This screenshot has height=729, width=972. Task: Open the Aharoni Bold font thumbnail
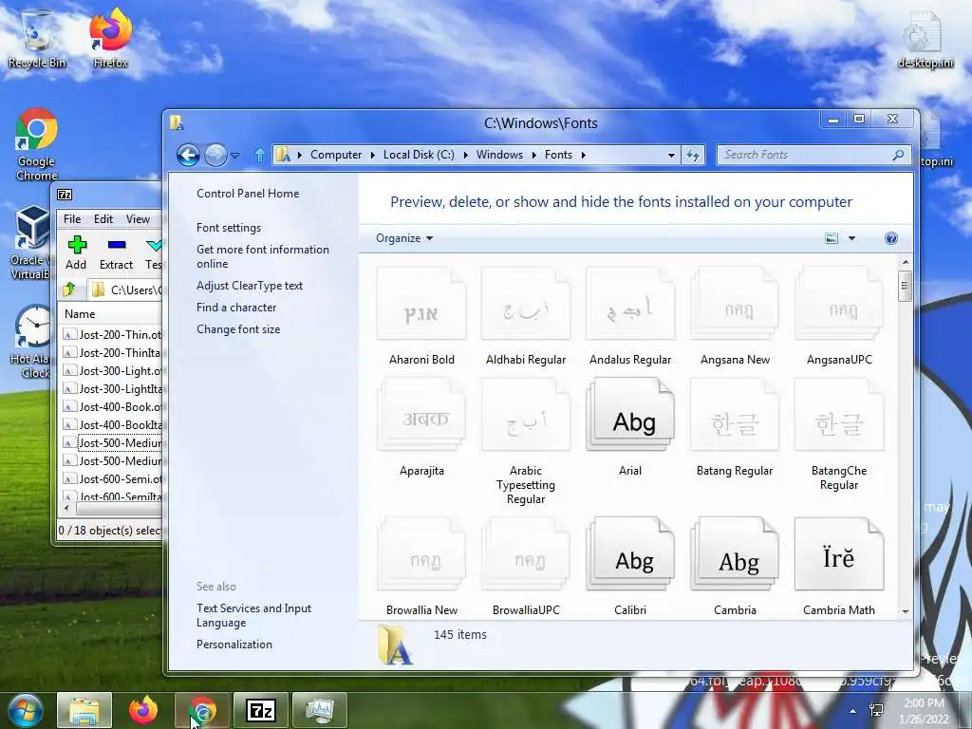point(421,304)
